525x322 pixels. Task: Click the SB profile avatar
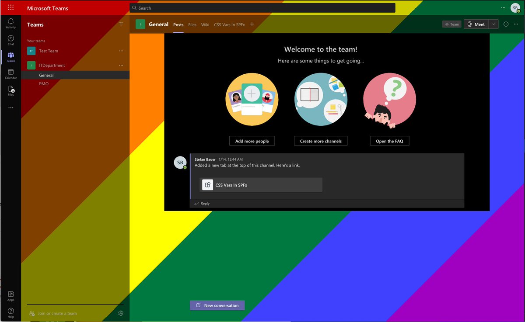(515, 7)
